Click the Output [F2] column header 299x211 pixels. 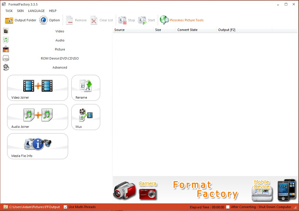244,30
